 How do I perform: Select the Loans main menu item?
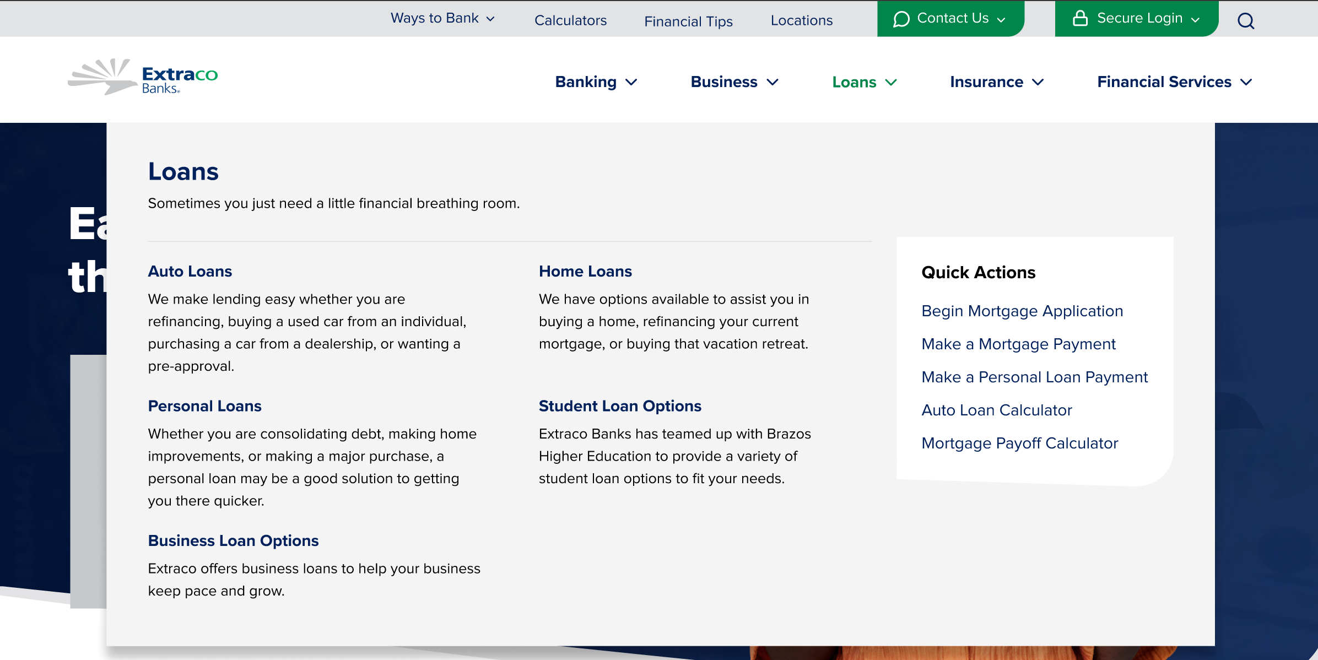pyautogui.click(x=854, y=82)
